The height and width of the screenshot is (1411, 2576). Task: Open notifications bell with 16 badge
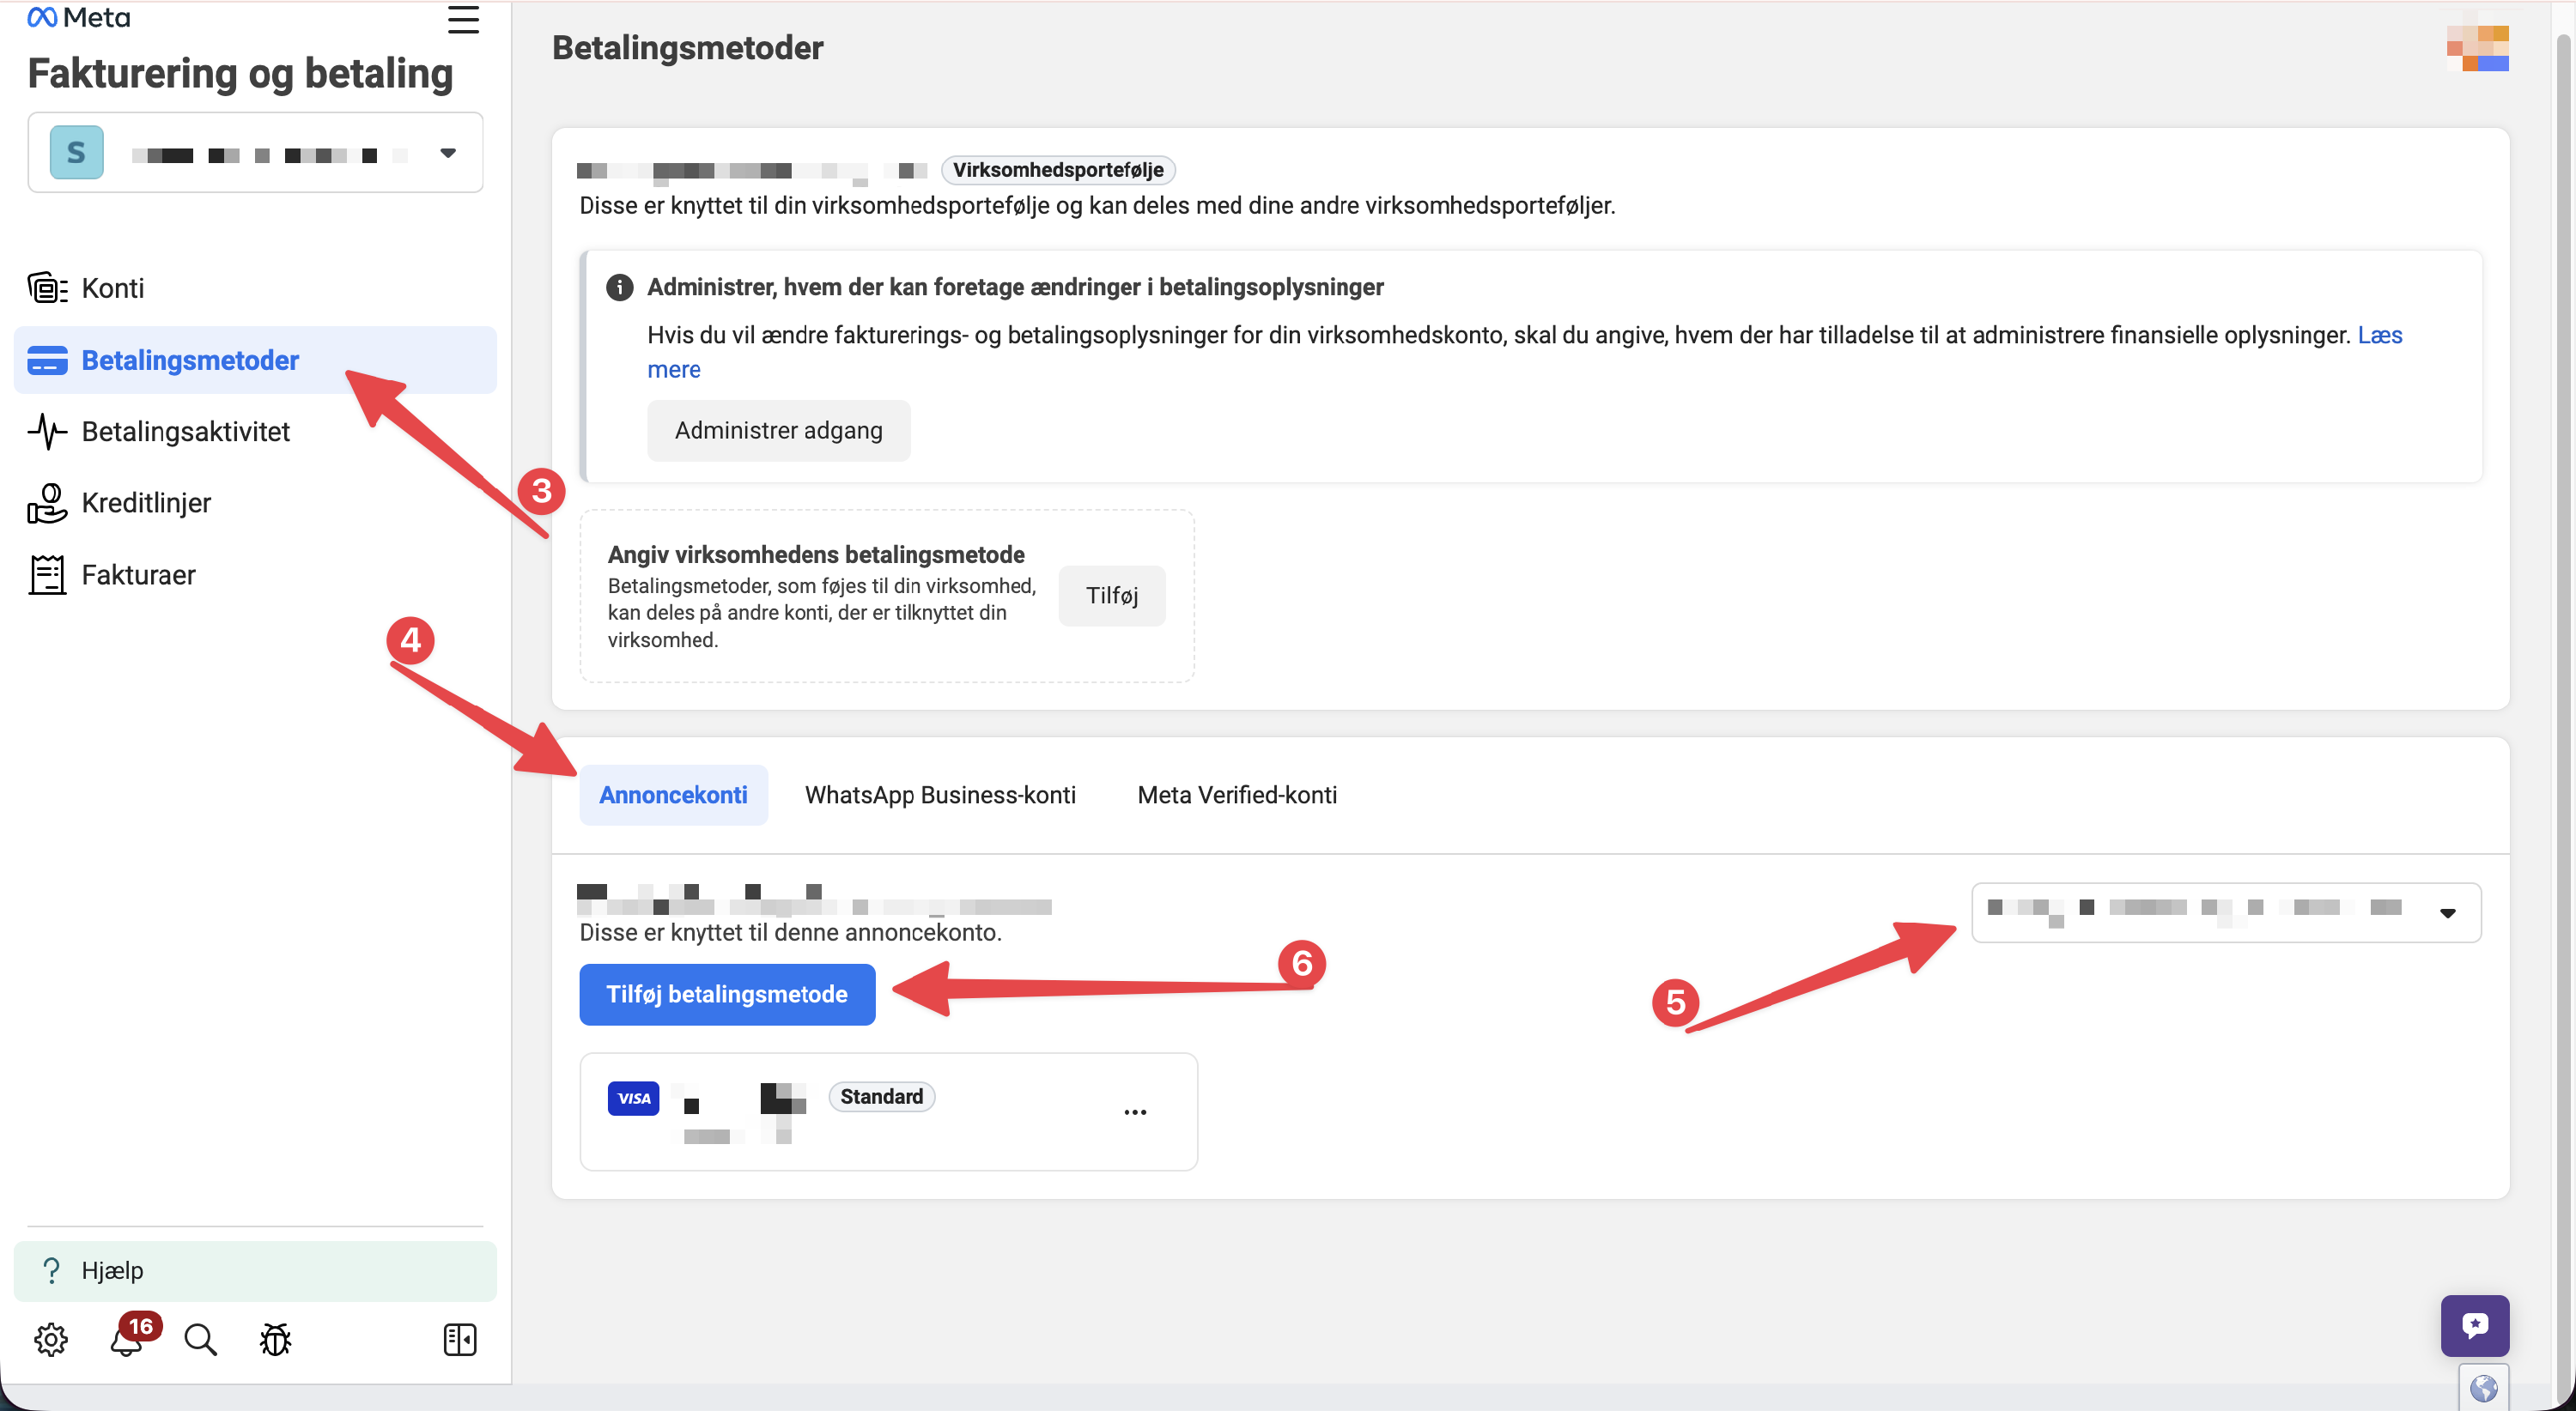point(127,1340)
